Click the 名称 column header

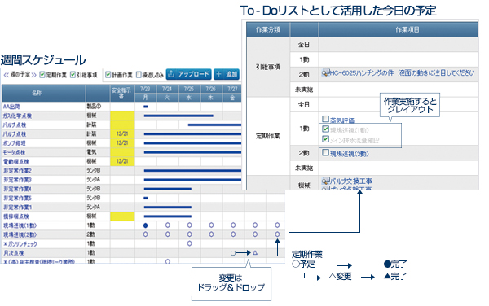pyautogui.click(x=43, y=93)
